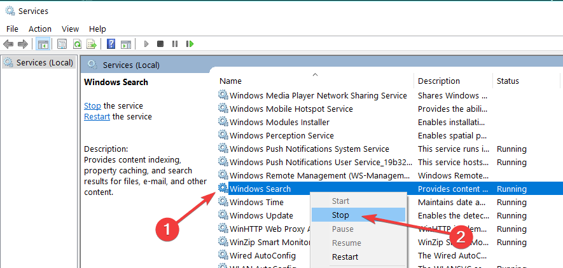This screenshot has width=563, height=268.
Task: Click gear icon beside Windows Remote Management
Action: pyautogui.click(x=223, y=175)
